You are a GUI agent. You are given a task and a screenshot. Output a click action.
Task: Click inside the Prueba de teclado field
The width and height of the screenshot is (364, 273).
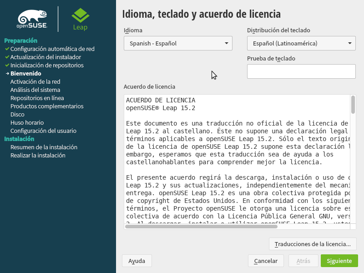point(301,71)
